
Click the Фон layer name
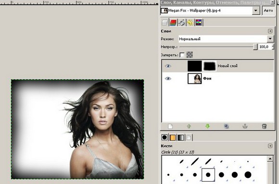pyautogui.click(x=207, y=79)
